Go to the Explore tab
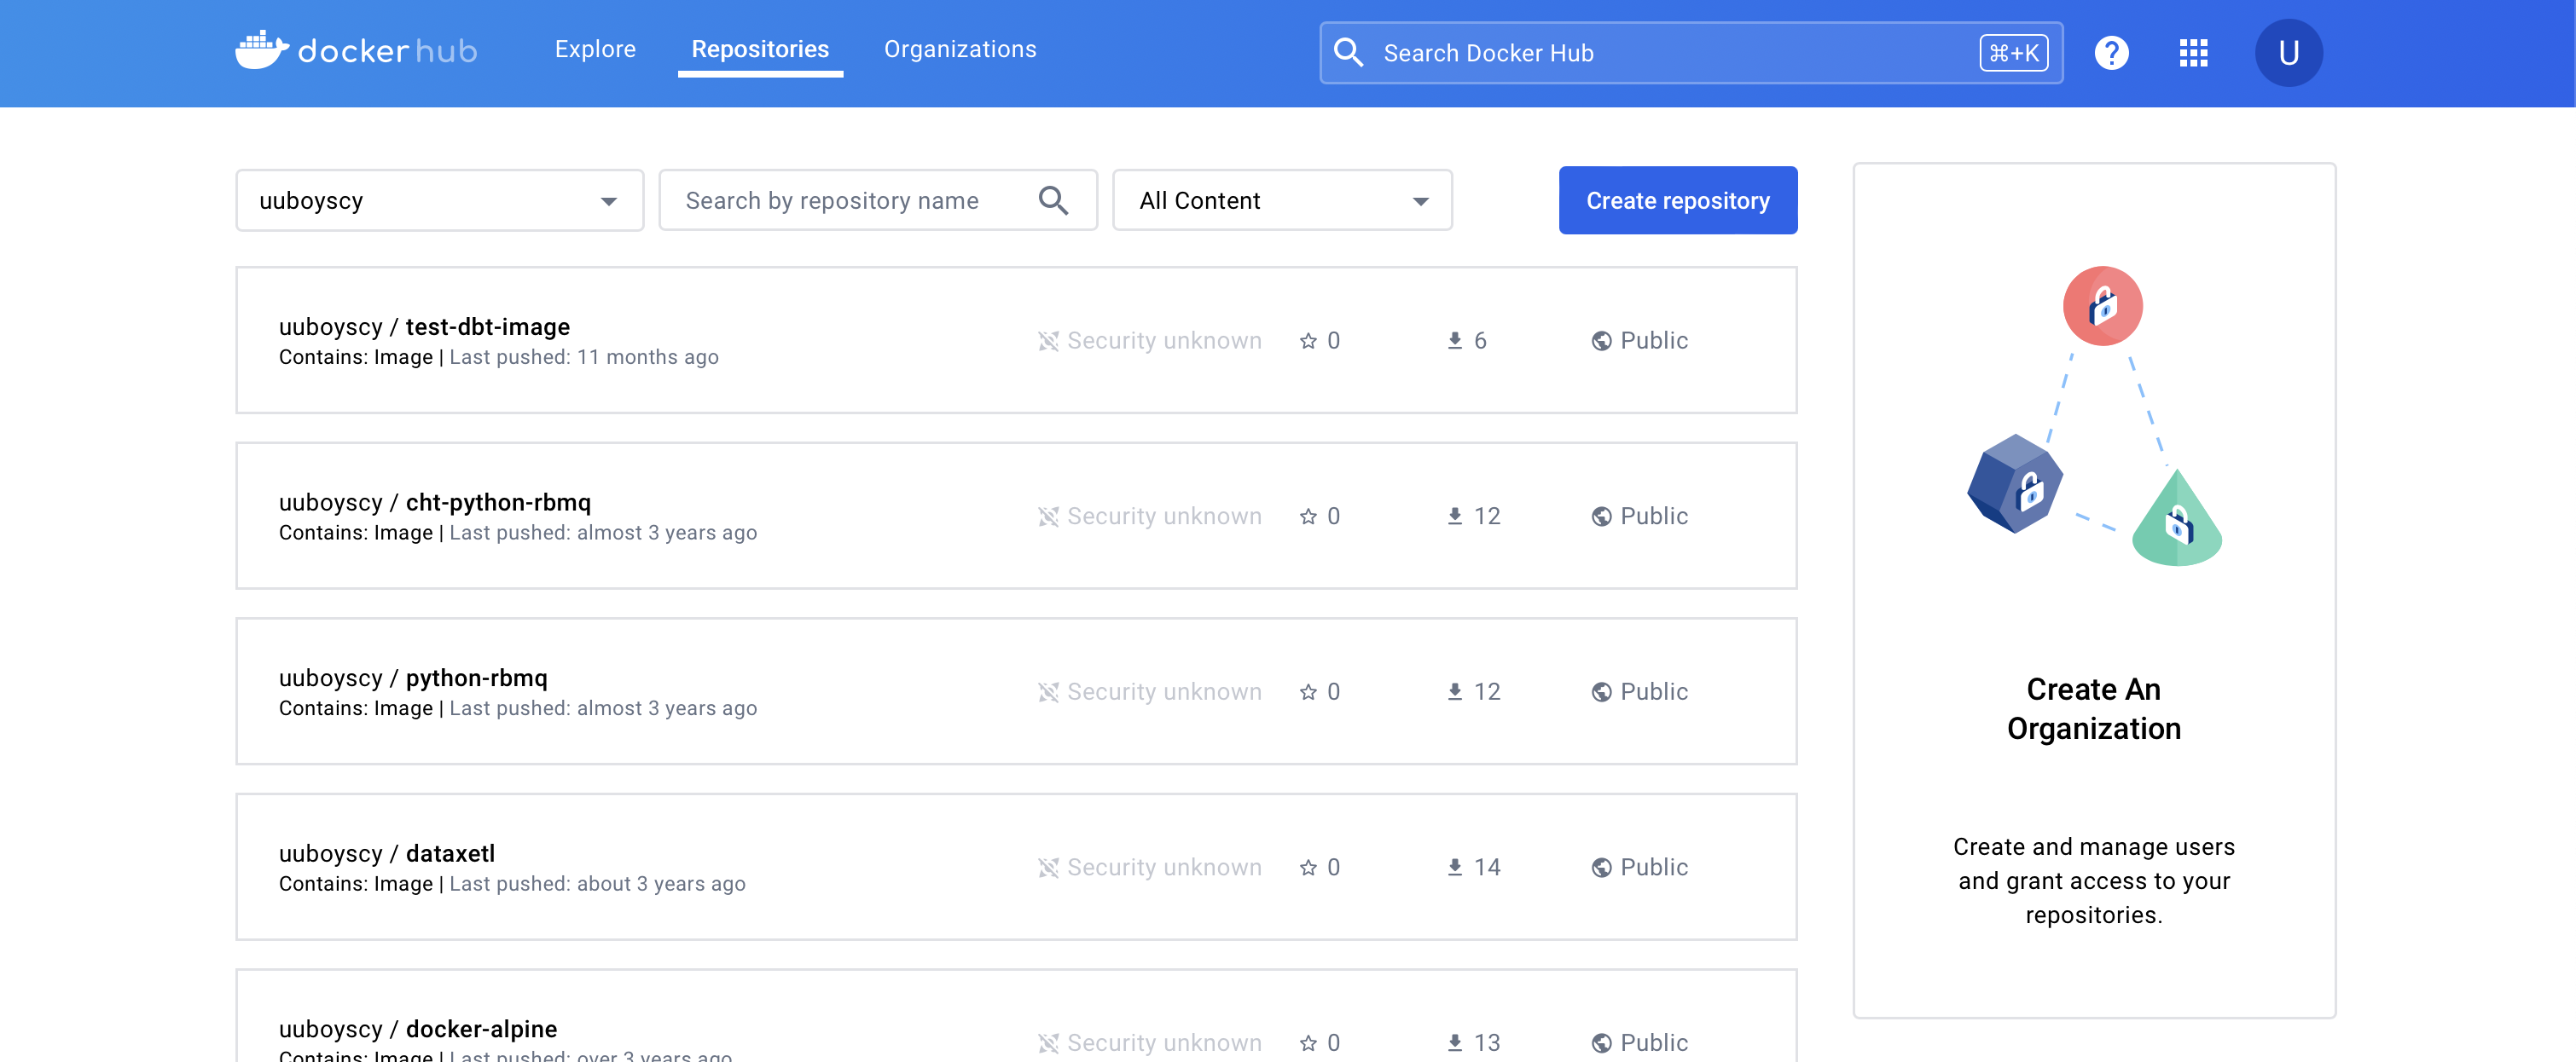The height and width of the screenshot is (1062, 2576). 595,49
